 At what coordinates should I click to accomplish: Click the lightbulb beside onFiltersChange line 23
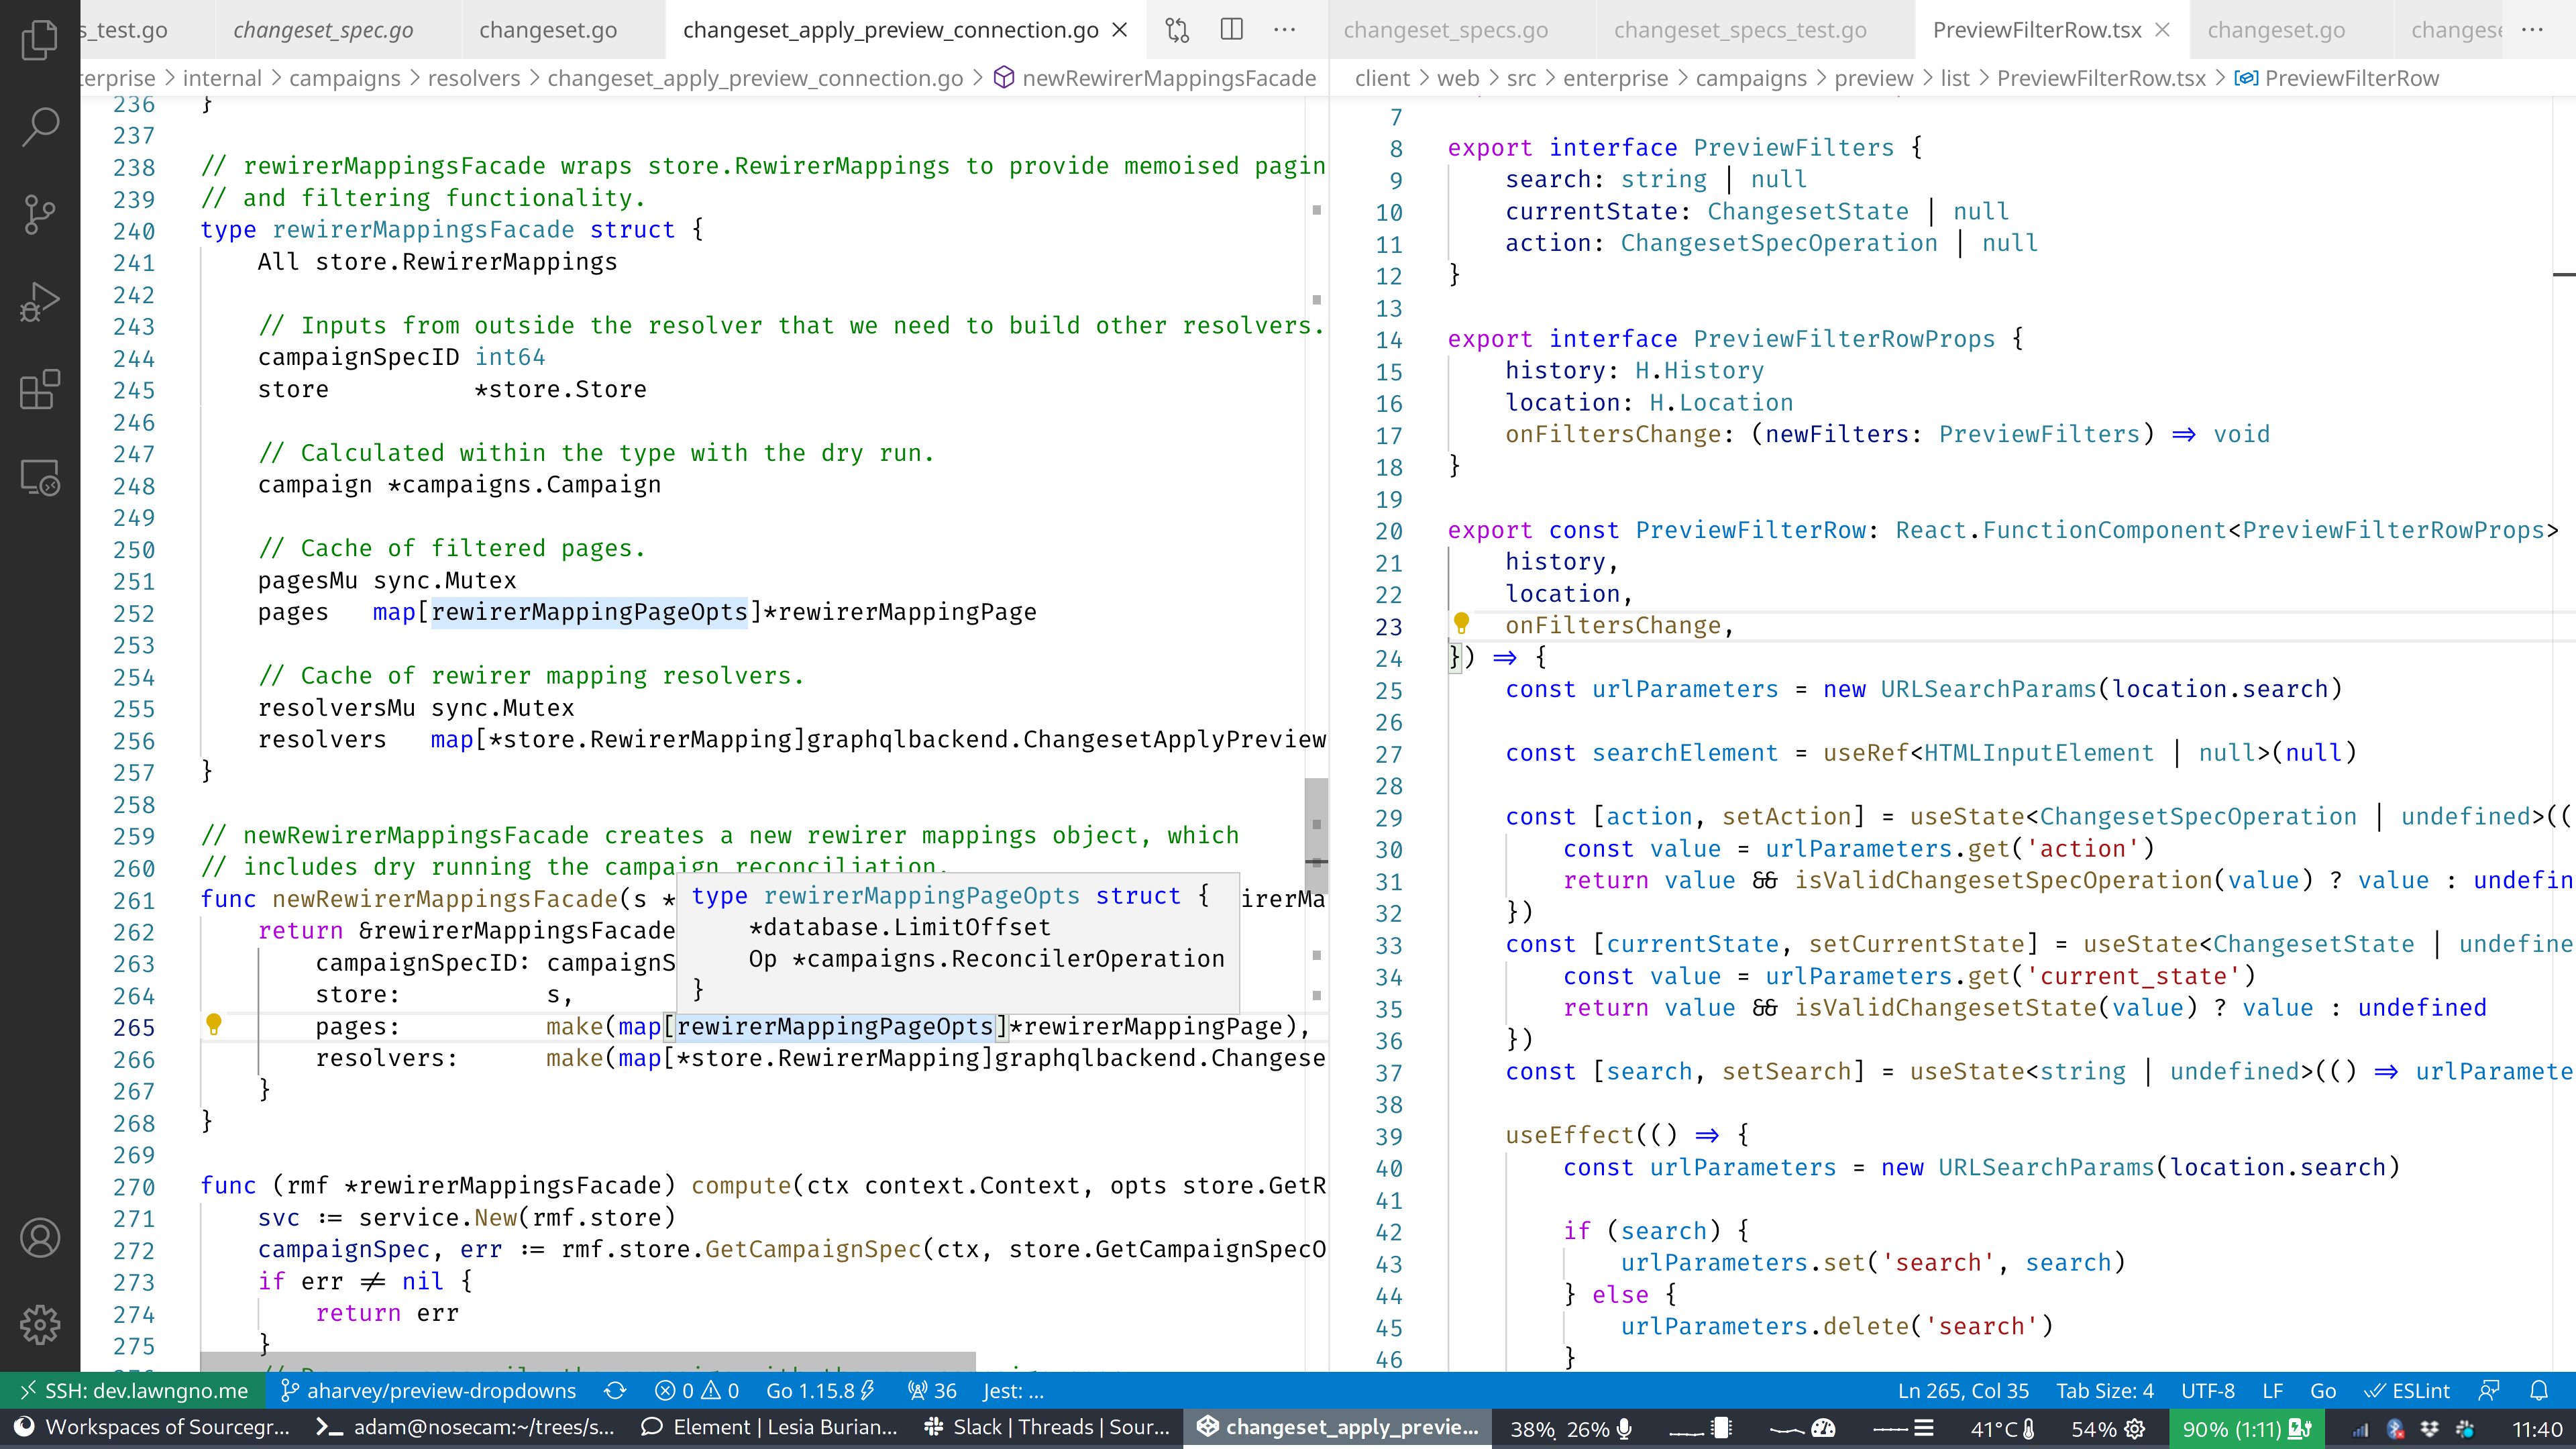tap(1461, 623)
